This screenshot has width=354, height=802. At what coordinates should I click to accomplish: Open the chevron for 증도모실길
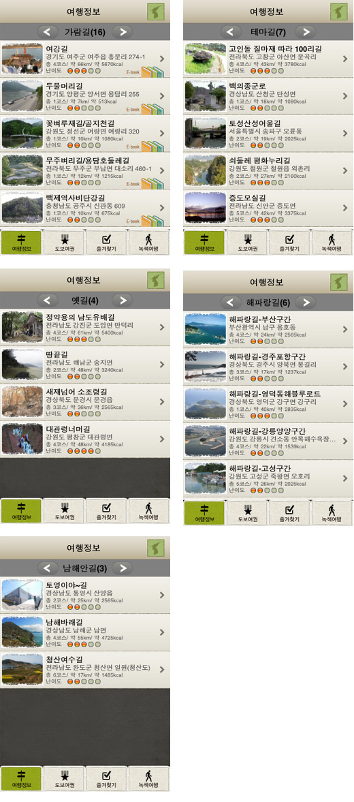(x=344, y=208)
